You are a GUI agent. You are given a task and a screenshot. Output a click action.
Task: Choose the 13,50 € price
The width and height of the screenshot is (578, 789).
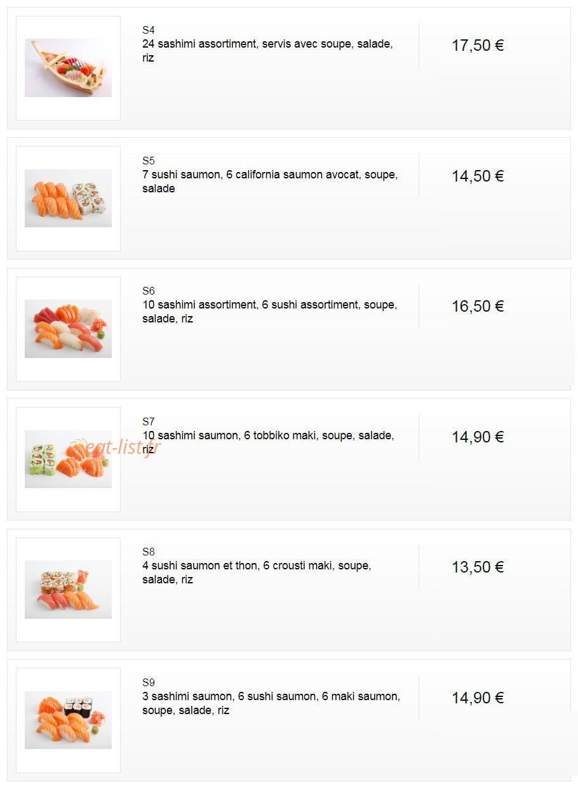[478, 567]
